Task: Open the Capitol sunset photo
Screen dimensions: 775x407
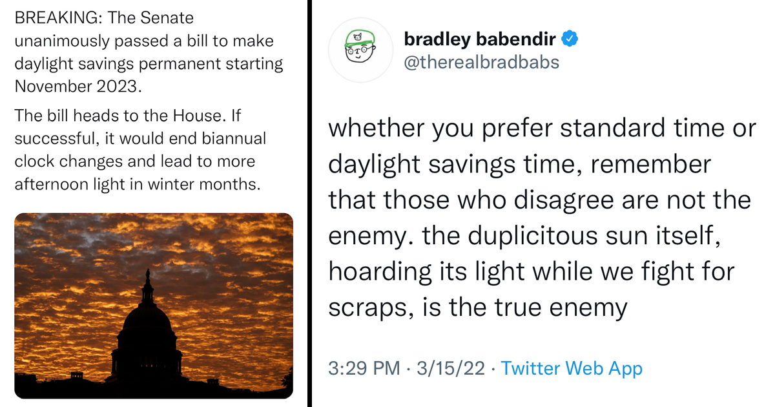Action: [153, 306]
